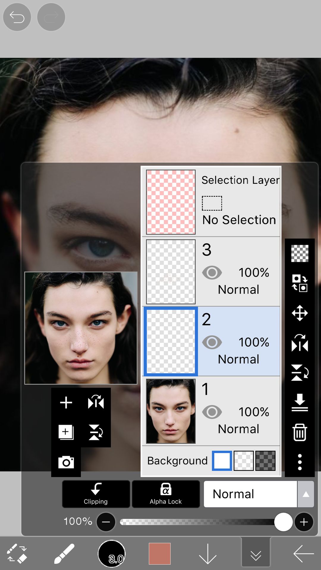Open brush size 3.0 circle
This screenshot has height=570, width=321.
(x=112, y=554)
